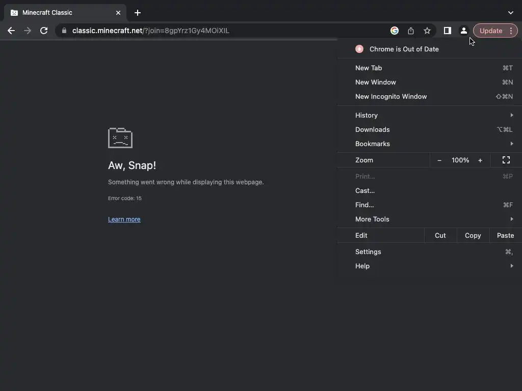Go back using the back arrow

click(x=11, y=31)
